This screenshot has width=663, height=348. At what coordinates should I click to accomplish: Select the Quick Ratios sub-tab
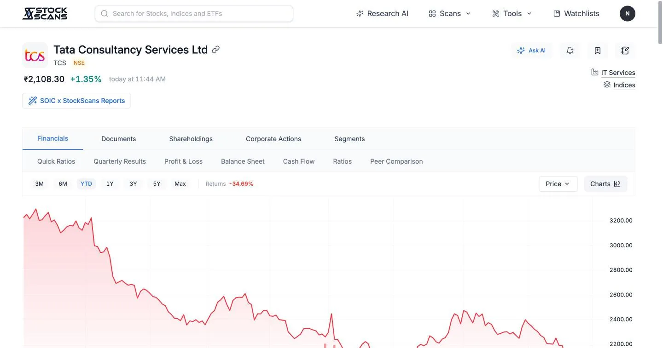point(56,161)
